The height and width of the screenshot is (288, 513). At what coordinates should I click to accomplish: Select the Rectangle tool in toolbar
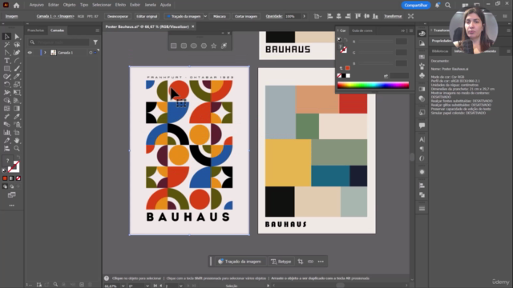[x=6, y=69]
